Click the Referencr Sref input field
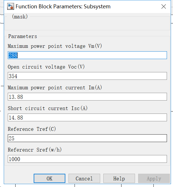The height and width of the screenshot is (187, 173). pyautogui.click(x=87, y=159)
